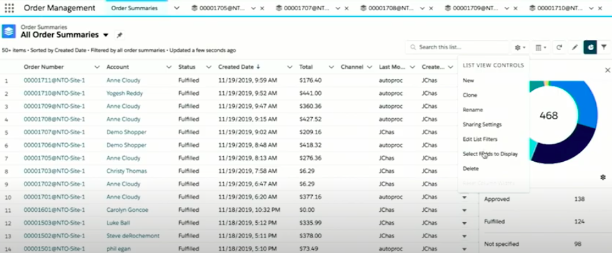Open the Order Number column menu chevron

point(97,67)
